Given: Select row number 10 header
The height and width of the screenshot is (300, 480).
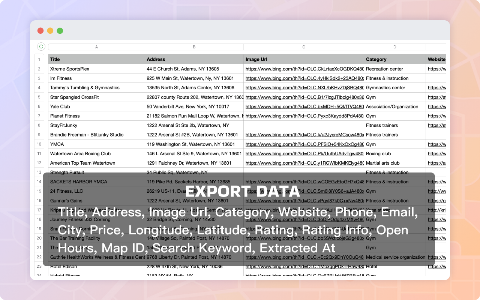Looking at the screenshot, I should coord(39,144).
